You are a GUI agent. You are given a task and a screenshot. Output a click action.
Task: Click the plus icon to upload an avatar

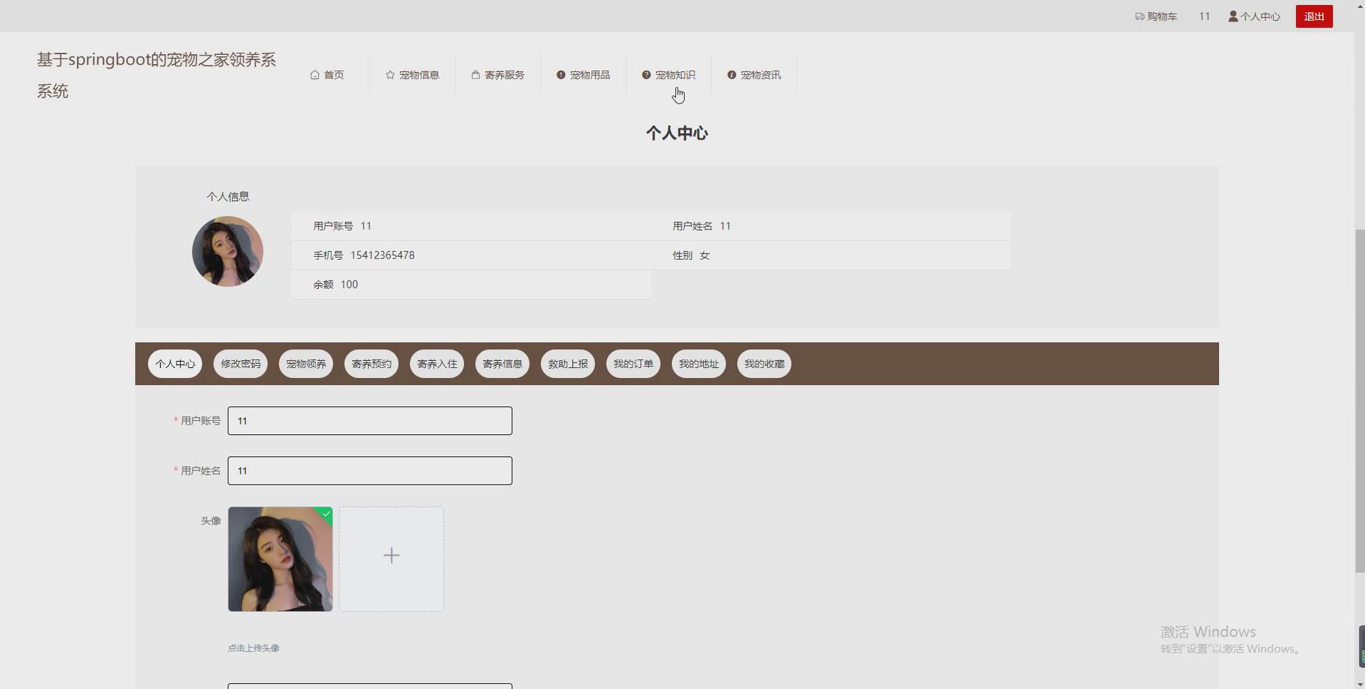coord(391,555)
